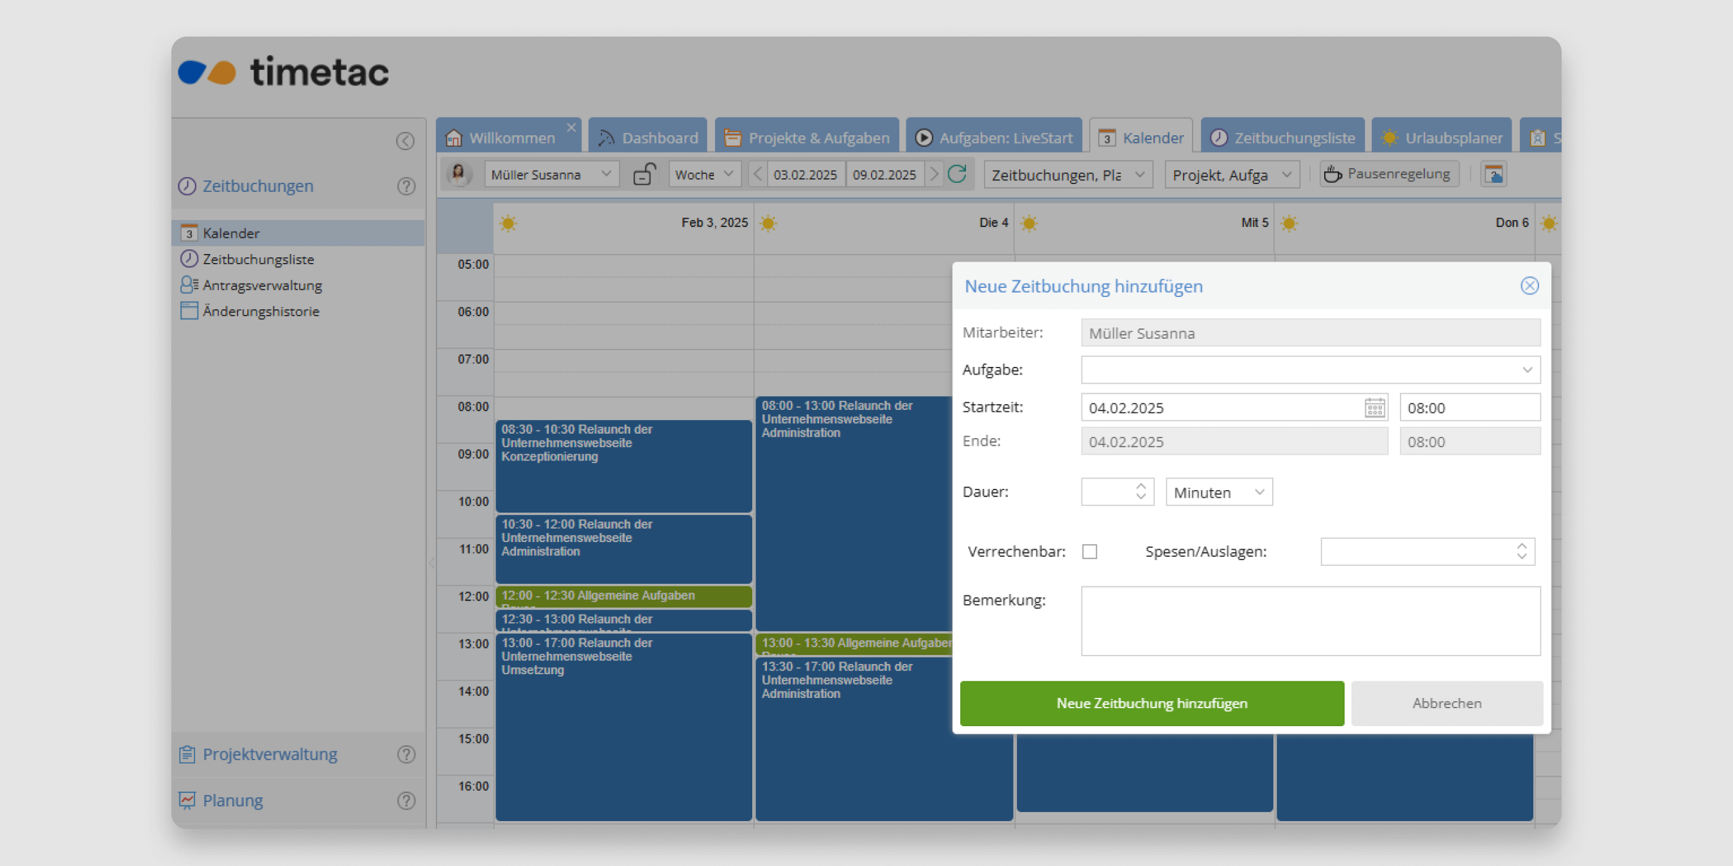Switch to the Zeitbuchungsliste tab
Image resolution: width=1733 pixels, height=866 pixels.
[x=1282, y=138]
